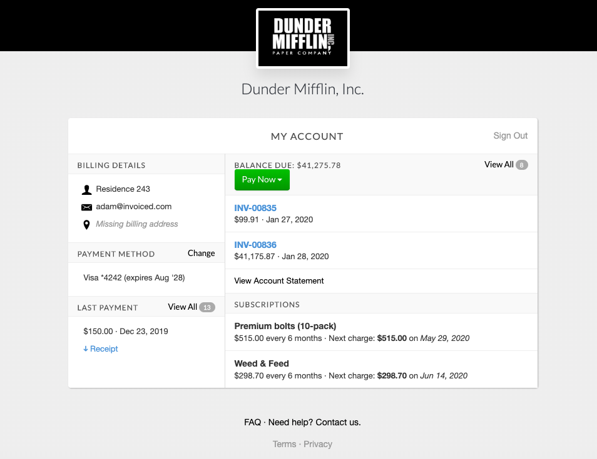Click the May 29, 2020 next charge date
The image size is (597, 459).
pyautogui.click(x=445, y=338)
